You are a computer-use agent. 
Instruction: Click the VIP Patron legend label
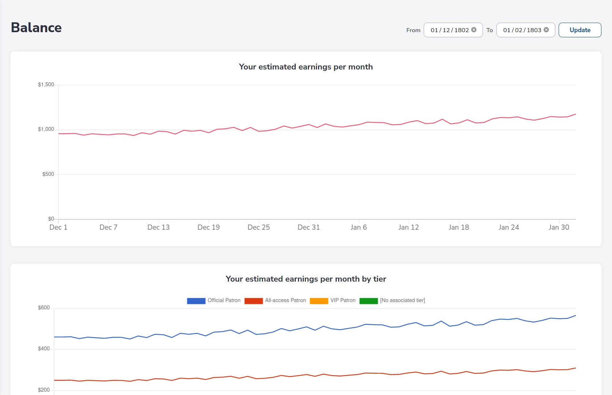pyautogui.click(x=343, y=300)
